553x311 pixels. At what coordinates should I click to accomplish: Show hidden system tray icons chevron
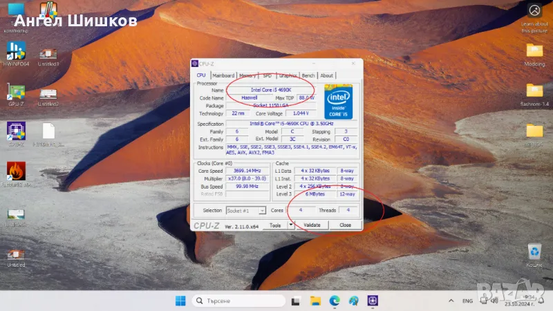tap(451, 301)
